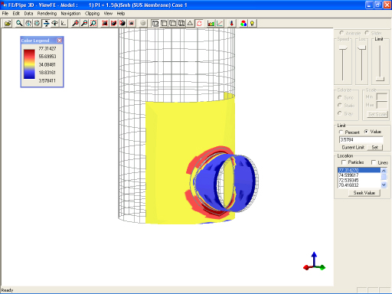Screen dimensions: 392x294
Task: Open the Navigation menu
Action: pyautogui.click(x=70, y=14)
